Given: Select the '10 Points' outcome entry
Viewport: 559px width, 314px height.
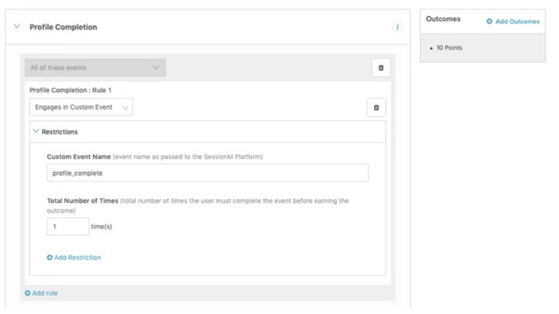Looking at the screenshot, I should tap(451, 48).
